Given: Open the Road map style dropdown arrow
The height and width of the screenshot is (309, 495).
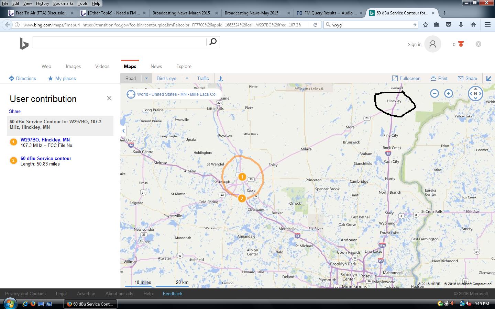Looking at the screenshot, I should coord(146,78).
